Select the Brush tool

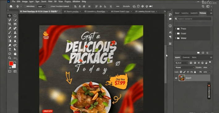tap(10, 33)
